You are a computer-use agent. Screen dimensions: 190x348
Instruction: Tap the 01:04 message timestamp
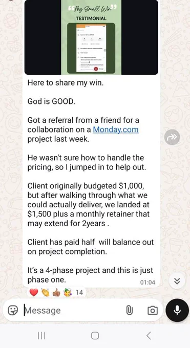pyautogui.click(x=147, y=282)
